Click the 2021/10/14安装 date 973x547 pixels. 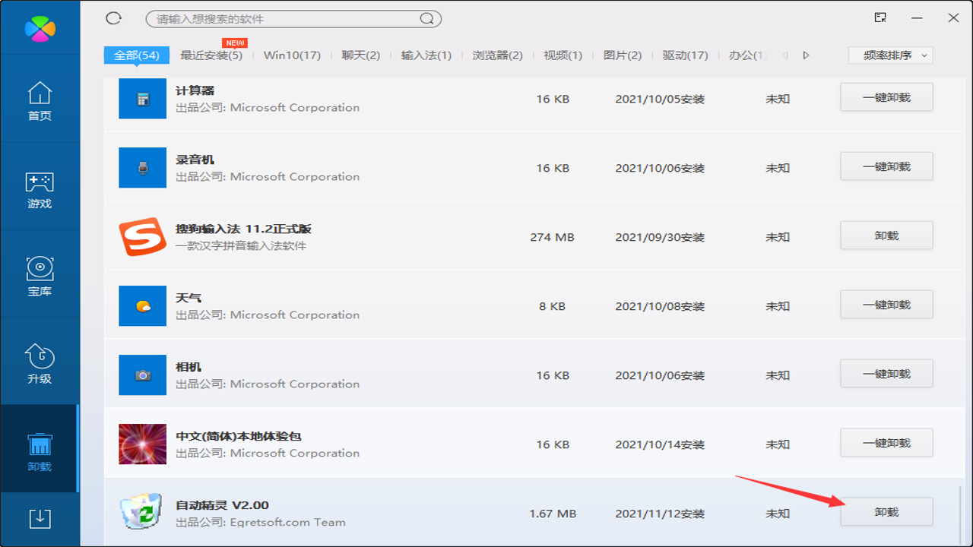[x=660, y=444]
